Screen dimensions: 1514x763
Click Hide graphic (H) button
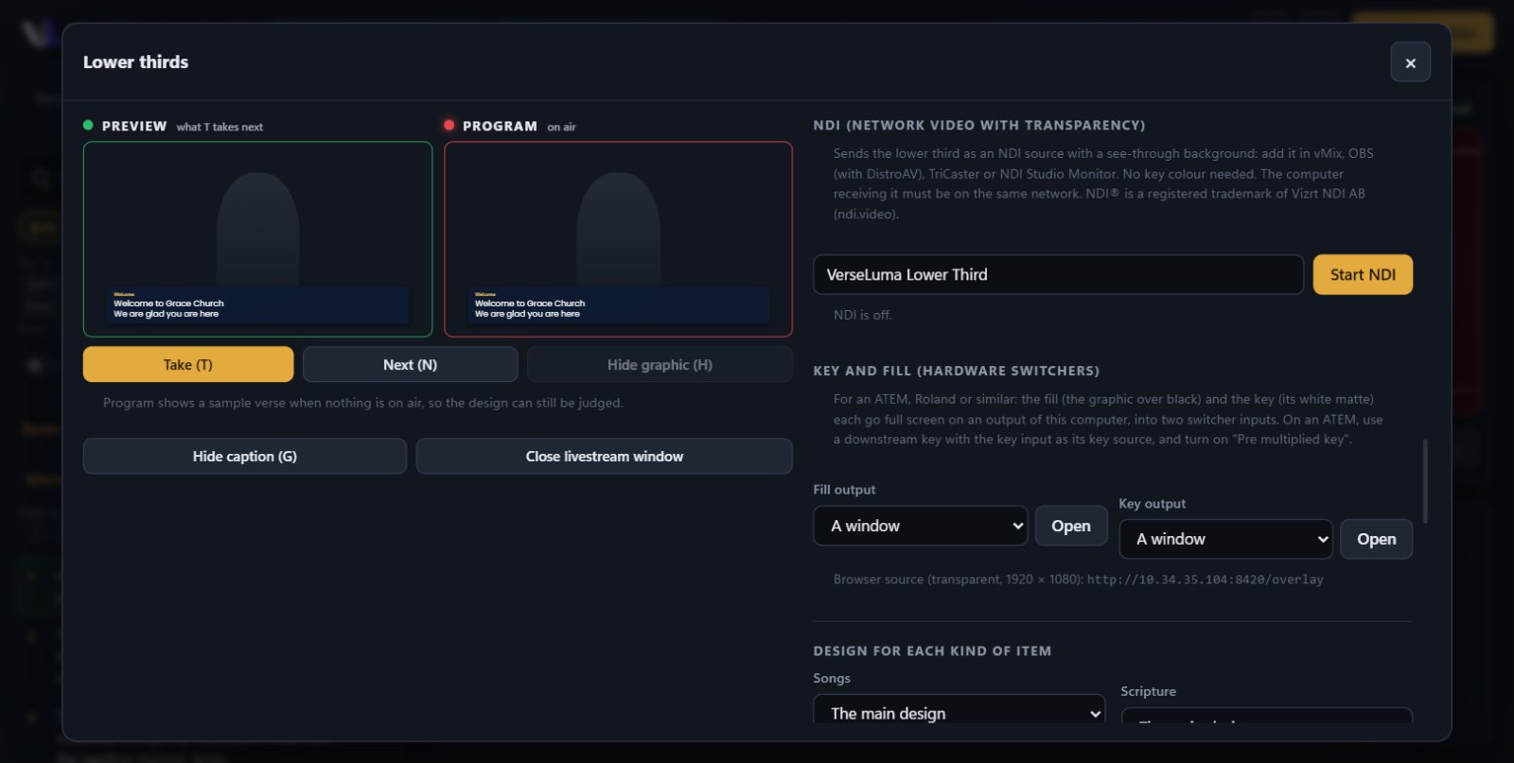click(x=660, y=364)
